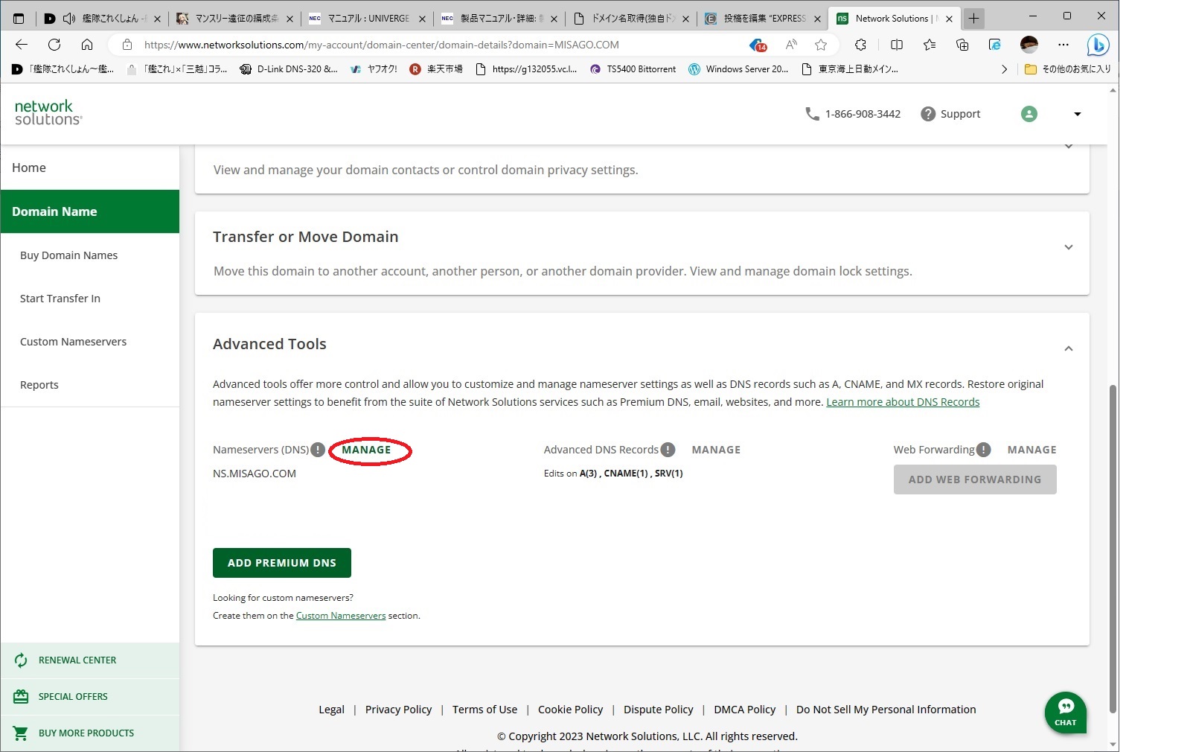1193x752 pixels.
Task: Click the Buy More Products cart icon
Action: (21, 733)
